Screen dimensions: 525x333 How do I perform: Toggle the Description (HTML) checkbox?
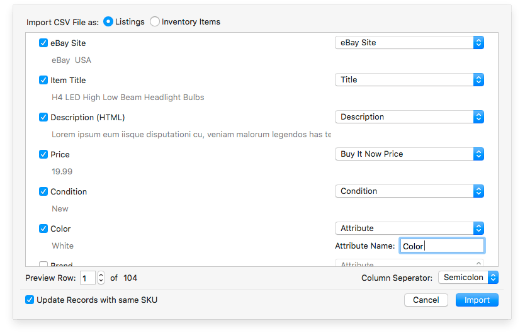tap(43, 117)
